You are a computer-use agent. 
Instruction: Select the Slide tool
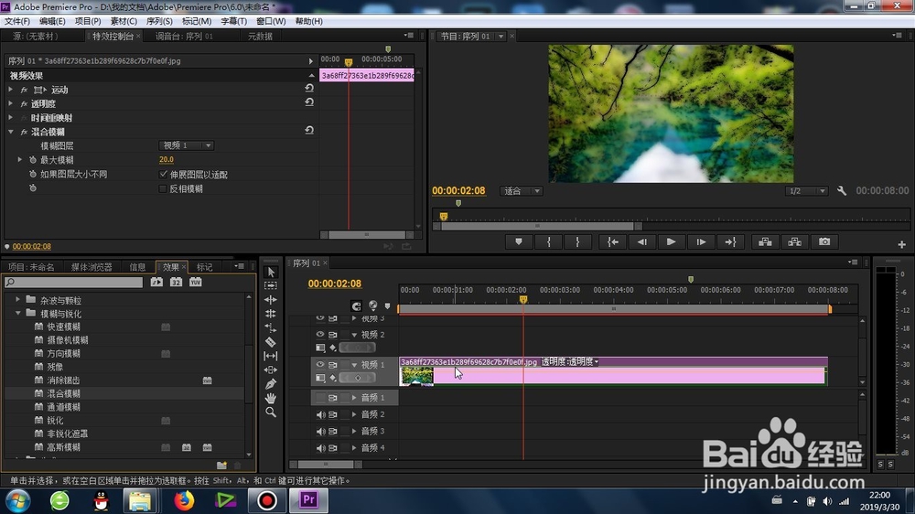click(x=271, y=369)
